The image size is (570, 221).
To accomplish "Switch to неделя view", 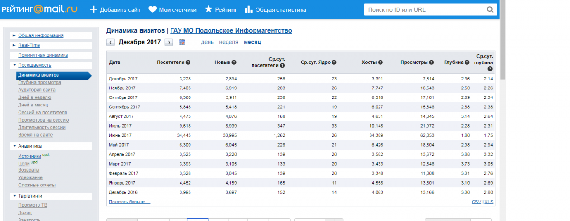I will click(x=228, y=42).
